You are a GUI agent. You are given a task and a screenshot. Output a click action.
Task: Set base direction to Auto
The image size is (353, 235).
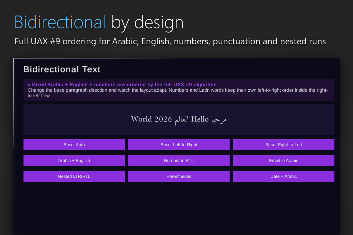pos(74,145)
